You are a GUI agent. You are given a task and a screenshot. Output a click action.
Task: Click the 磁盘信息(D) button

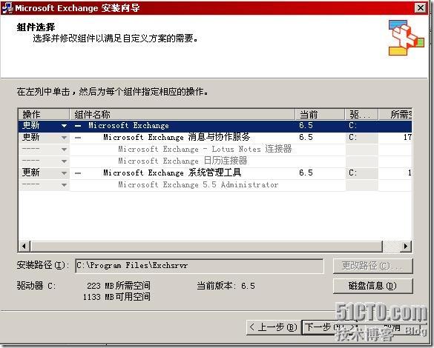[373, 286]
